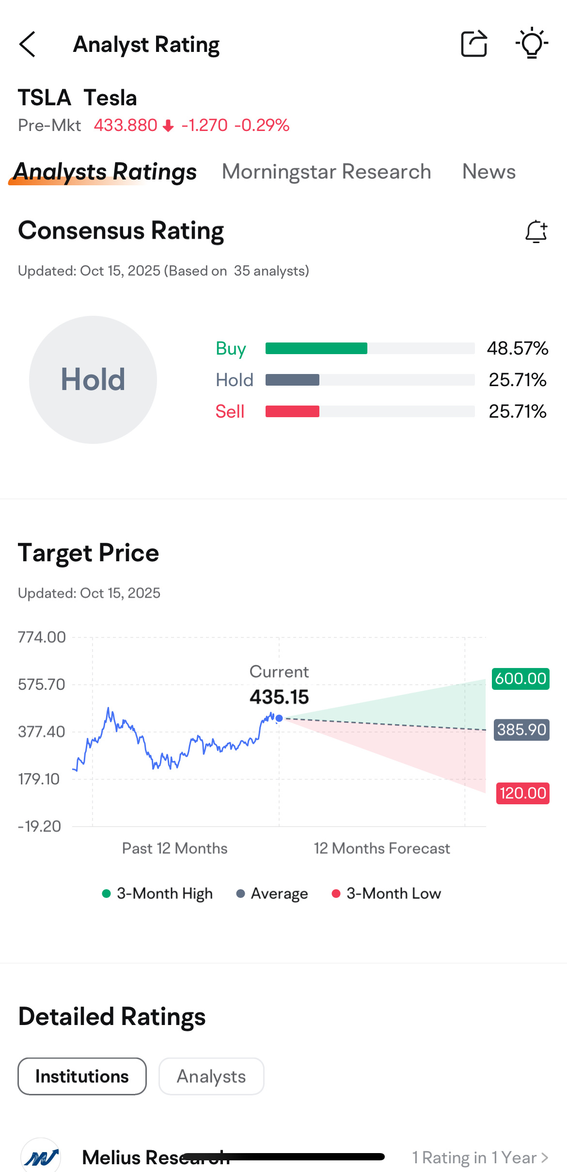The height and width of the screenshot is (1172, 567).
Task: Expand Melius Research rating details chevron
Action: [x=545, y=1158]
